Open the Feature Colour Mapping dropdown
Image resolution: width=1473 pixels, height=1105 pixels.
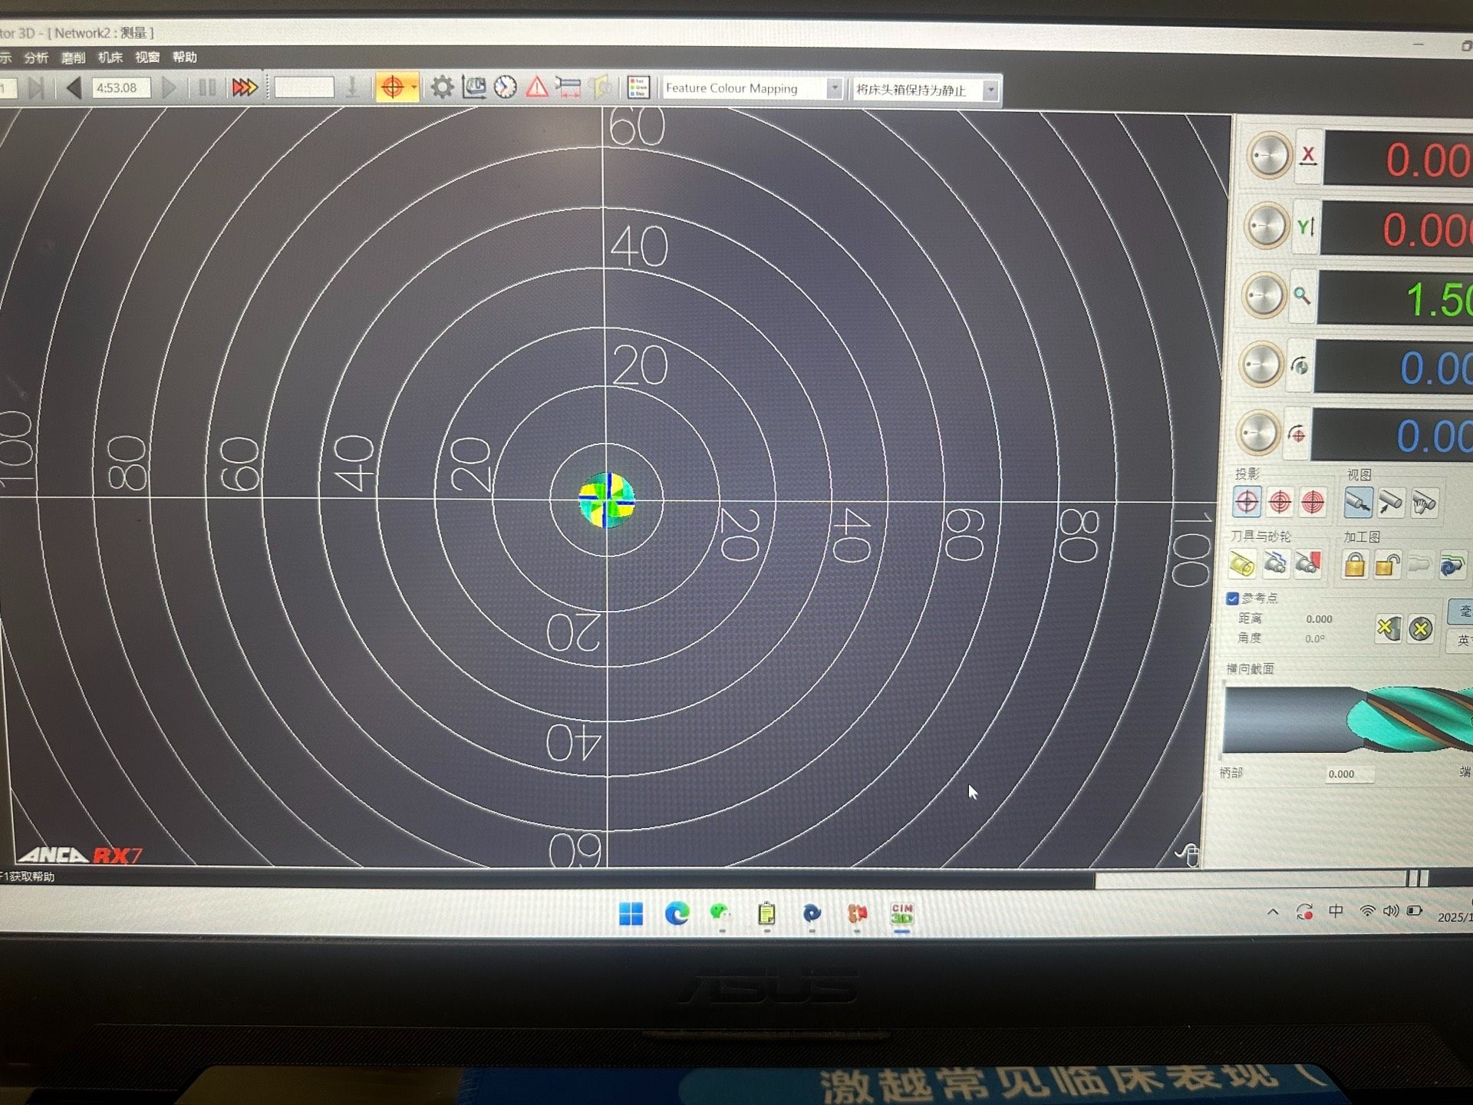(834, 89)
